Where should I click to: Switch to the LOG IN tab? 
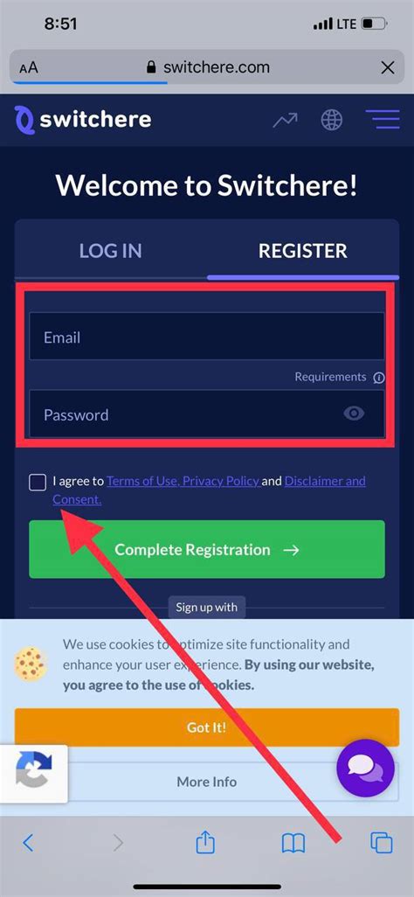click(x=110, y=251)
